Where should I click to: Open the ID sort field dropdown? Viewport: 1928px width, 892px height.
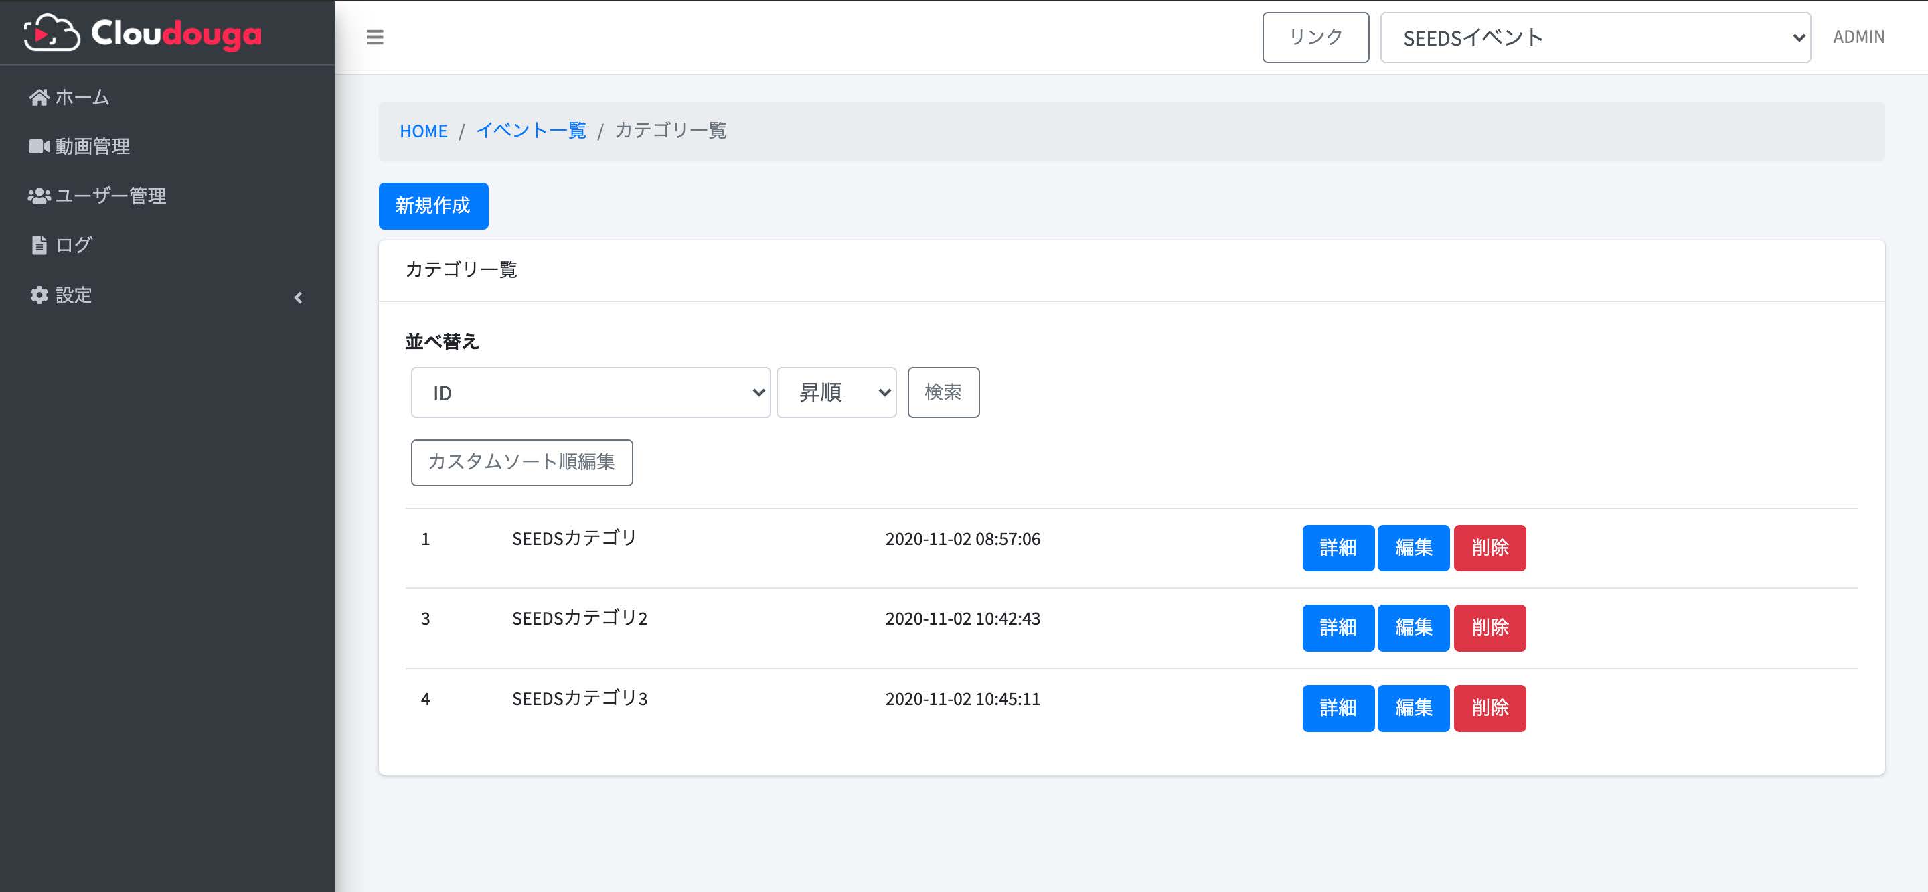pyautogui.click(x=590, y=392)
